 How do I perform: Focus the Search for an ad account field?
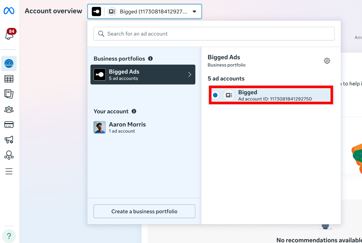click(214, 34)
